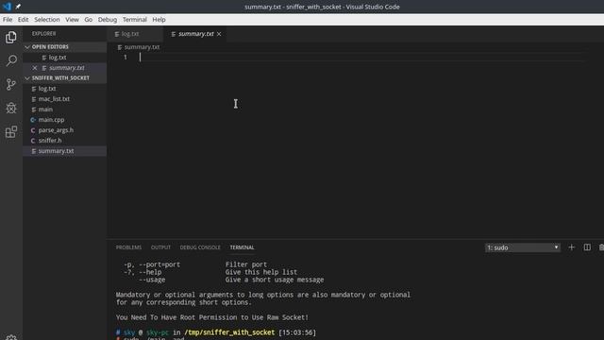Switch to the Output panel tab
Viewport: 604px width, 340px height.
click(x=160, y=247)
